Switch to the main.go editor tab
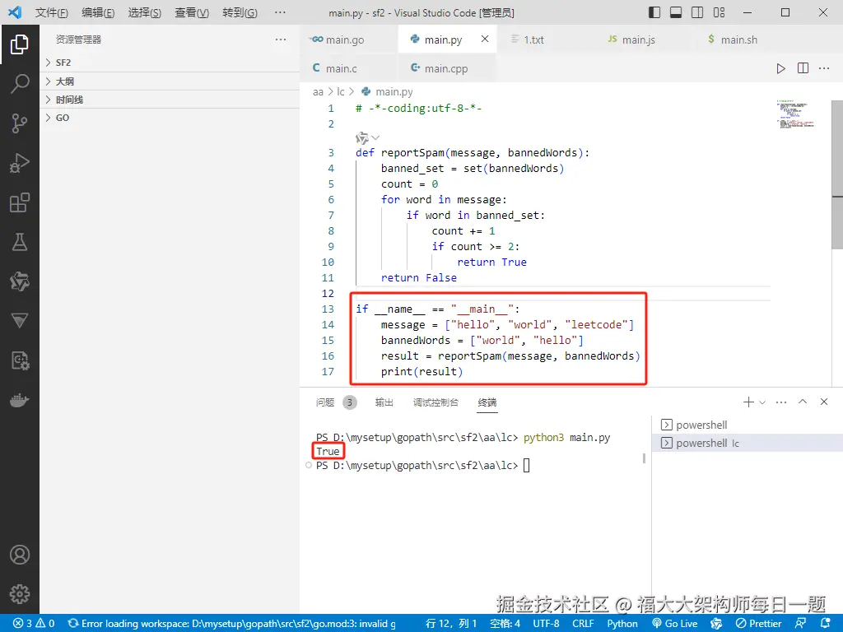The width and height of the screenshot is (843, 632). pos(348,39)
